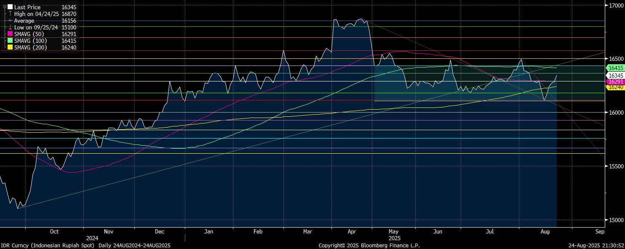Screen dimensions: 625x249
Task: Click the yellow SMAVG (200) legend swatch
Action: (x=10, y=47)
